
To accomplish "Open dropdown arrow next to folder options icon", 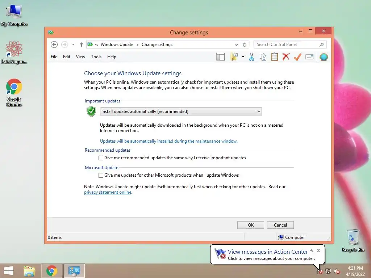I will tap(243, 57).
